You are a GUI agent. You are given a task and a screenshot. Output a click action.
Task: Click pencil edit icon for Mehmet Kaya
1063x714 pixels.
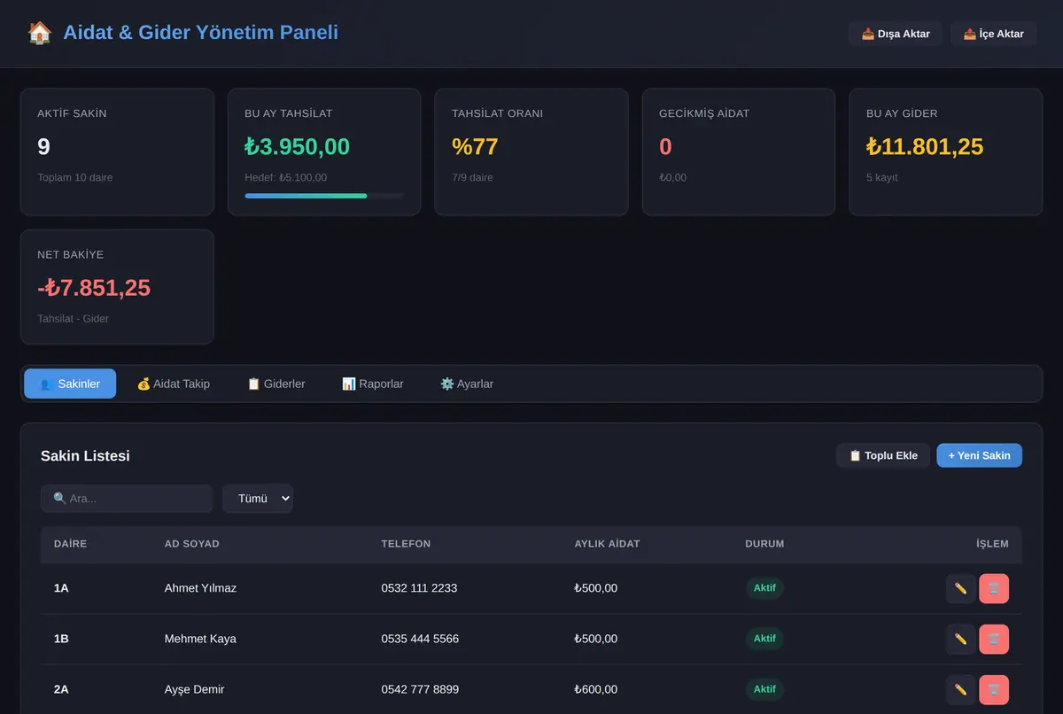[x=961, y=639]
